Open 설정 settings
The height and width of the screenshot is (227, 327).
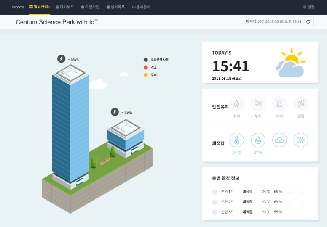click(308, 7)
